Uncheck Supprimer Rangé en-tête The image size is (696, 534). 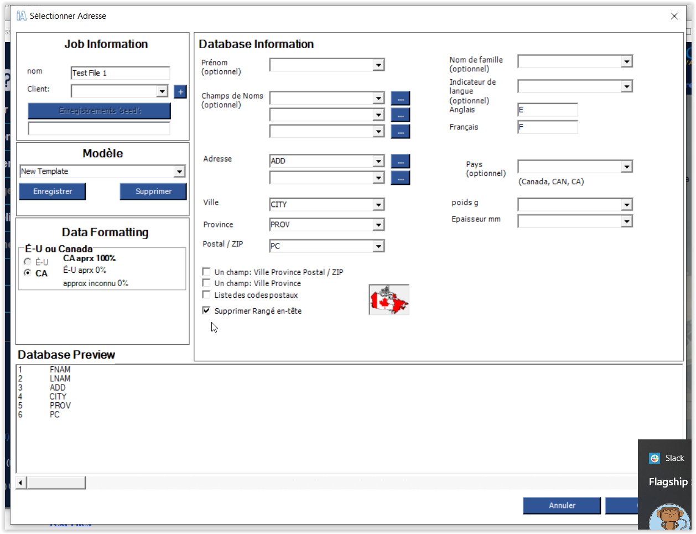pos(206,310)
